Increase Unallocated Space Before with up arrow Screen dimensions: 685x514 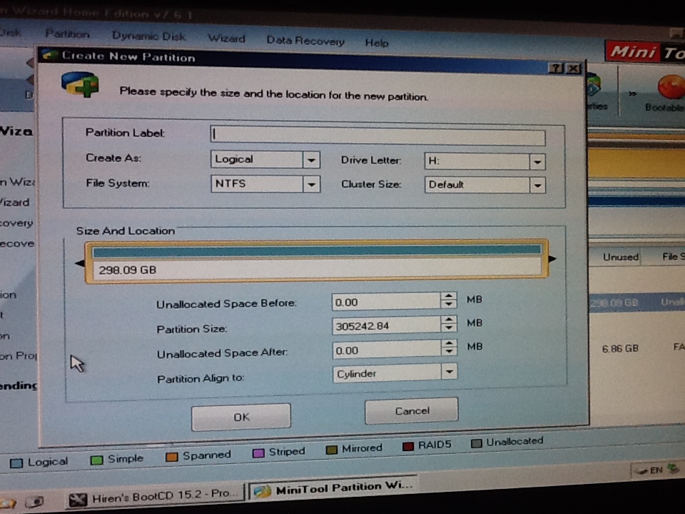pos(449,296)
